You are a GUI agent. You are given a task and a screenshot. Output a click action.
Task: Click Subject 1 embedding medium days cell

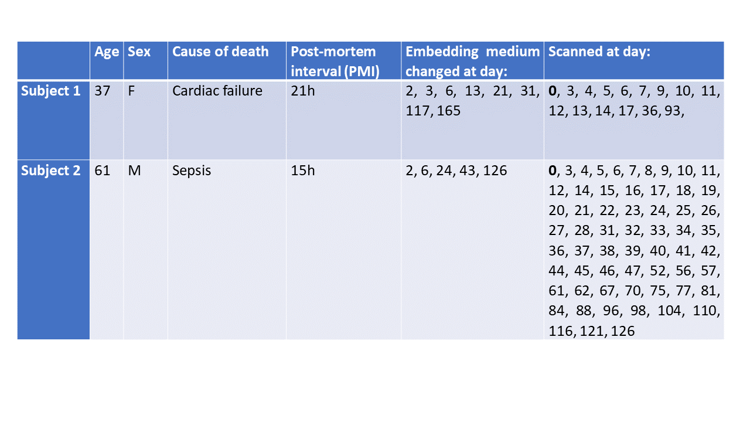pos(472,101)
